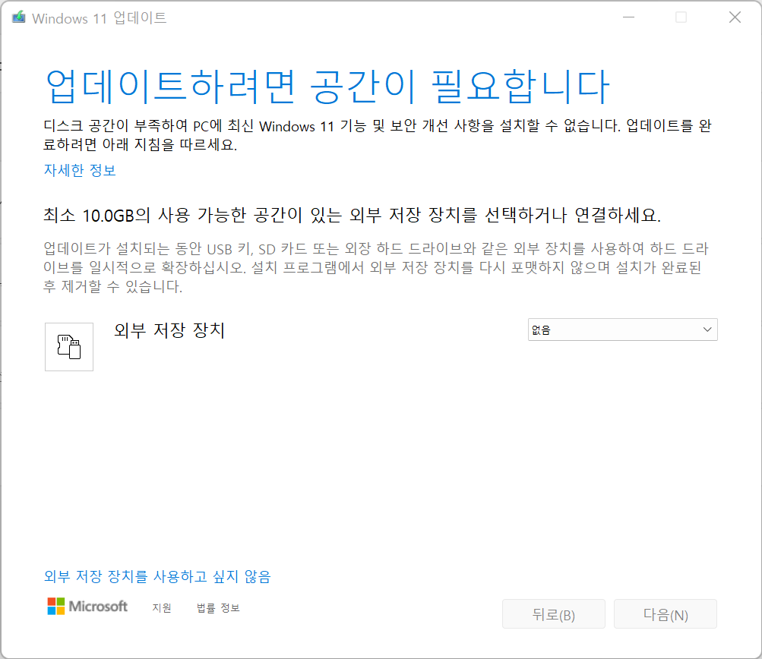Open the 지원 link
The height and width of the screenshot is (659, 762).
coord(162,608)
